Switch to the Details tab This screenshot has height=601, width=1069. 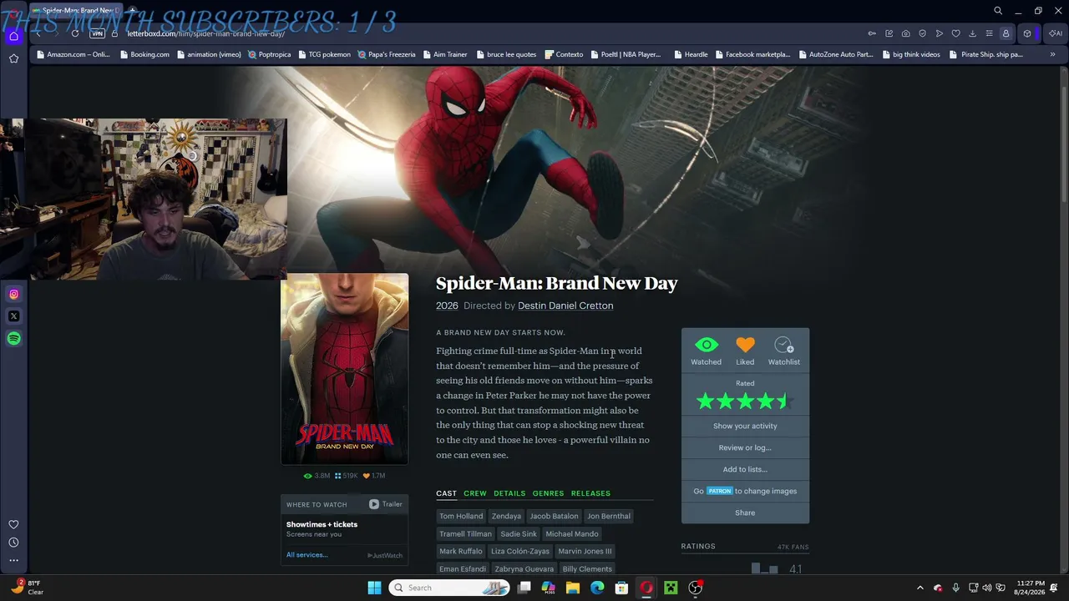pyautogui.click(x=509, y=493)
